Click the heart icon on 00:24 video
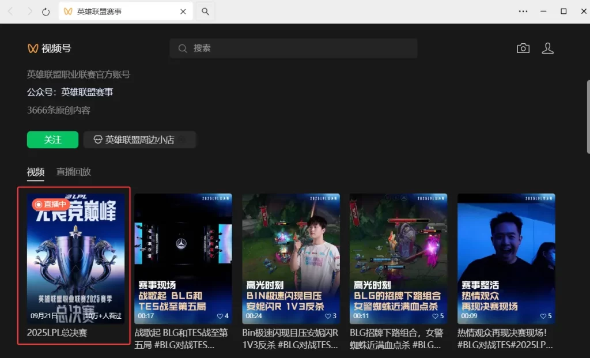 tap(328, 316)
